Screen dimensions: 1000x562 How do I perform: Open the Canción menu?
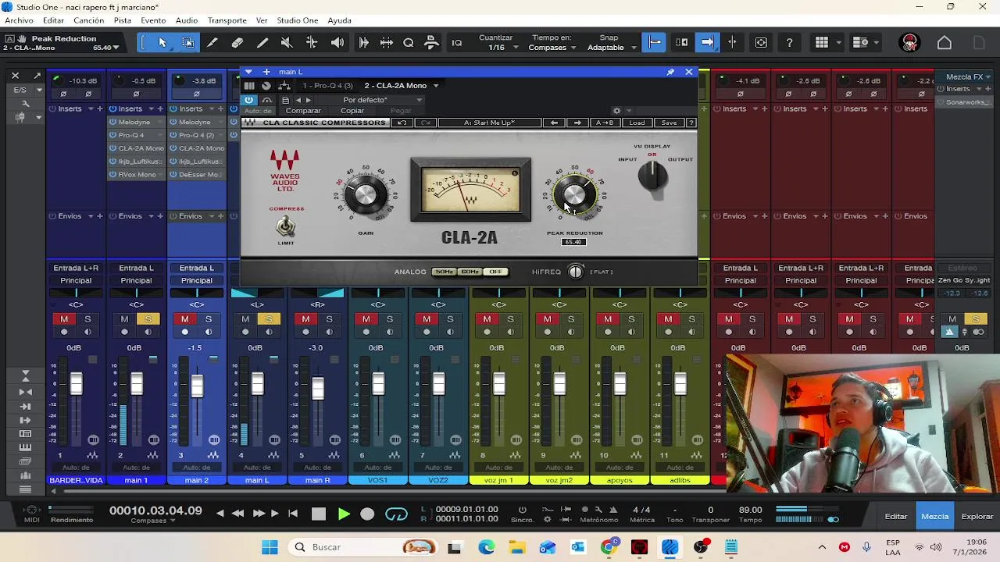[88, 20]
